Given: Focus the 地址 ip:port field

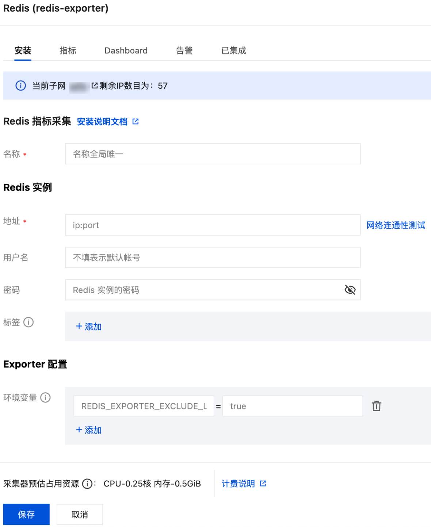Looking at the screenshot, I should coord(213,225).
